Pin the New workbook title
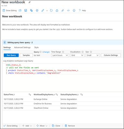The image size is (124, 129). [x=29, y=2]
